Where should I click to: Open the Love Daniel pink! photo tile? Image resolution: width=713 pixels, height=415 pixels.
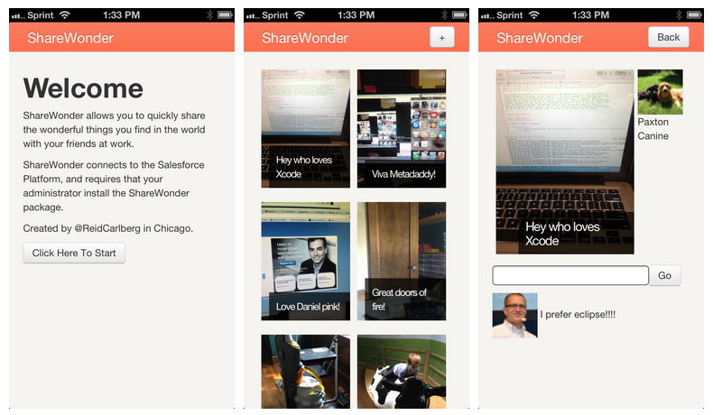click(306, 261)
